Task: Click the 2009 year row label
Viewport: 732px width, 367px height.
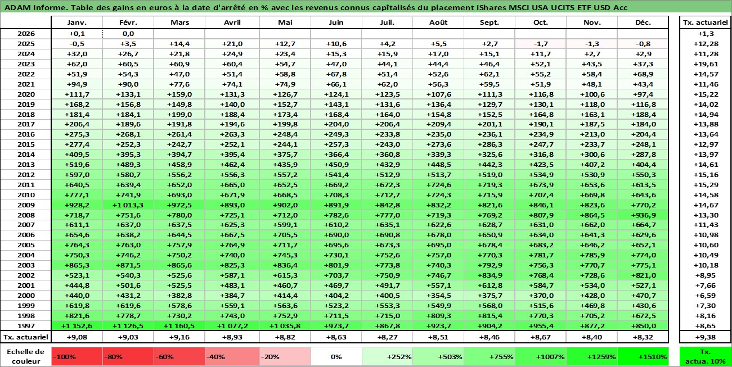Action: pyautogui.click(x=26, y=205)
